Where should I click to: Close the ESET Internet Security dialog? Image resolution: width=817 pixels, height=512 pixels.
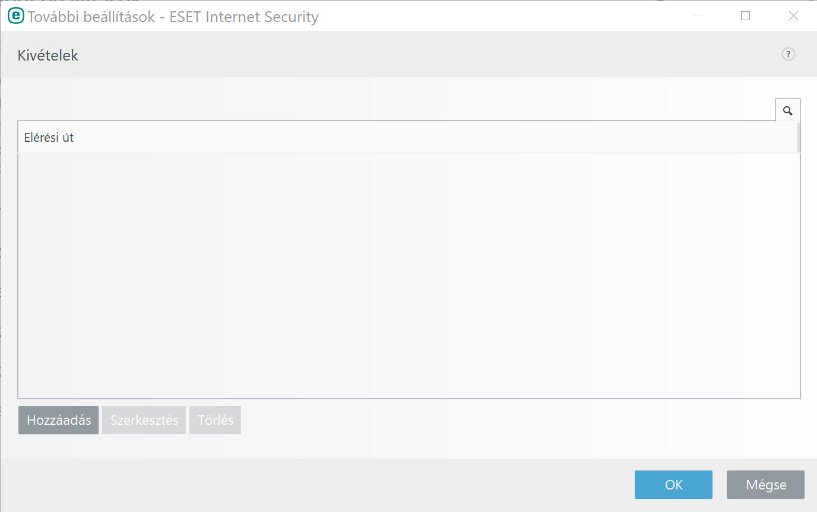pos(793,16)
